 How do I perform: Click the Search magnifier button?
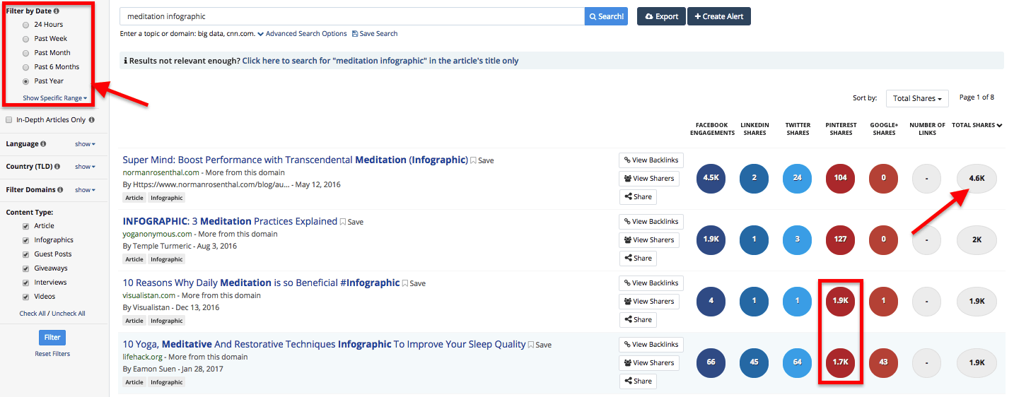(x=606, y=16)
